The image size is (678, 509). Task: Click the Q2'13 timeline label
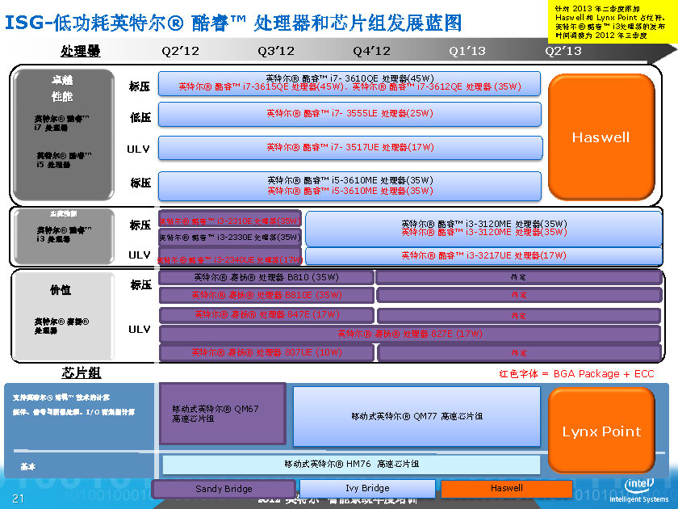click(563, 51)
